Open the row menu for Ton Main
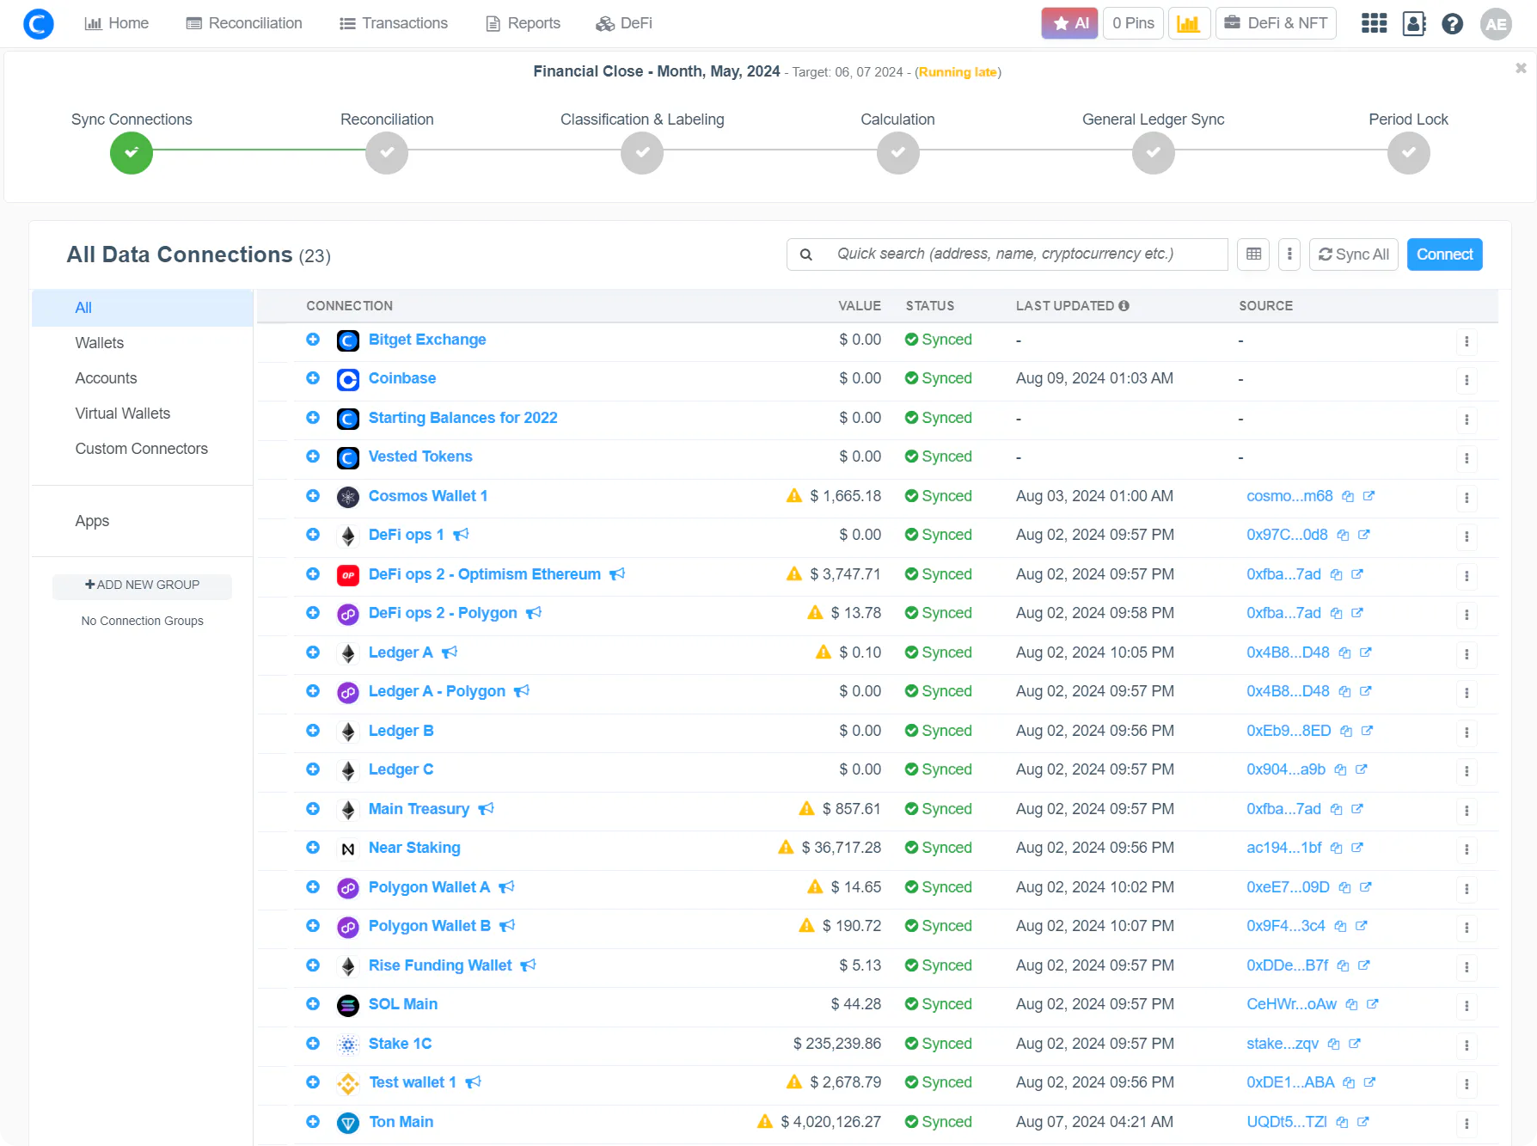 coord(1467,1124)
